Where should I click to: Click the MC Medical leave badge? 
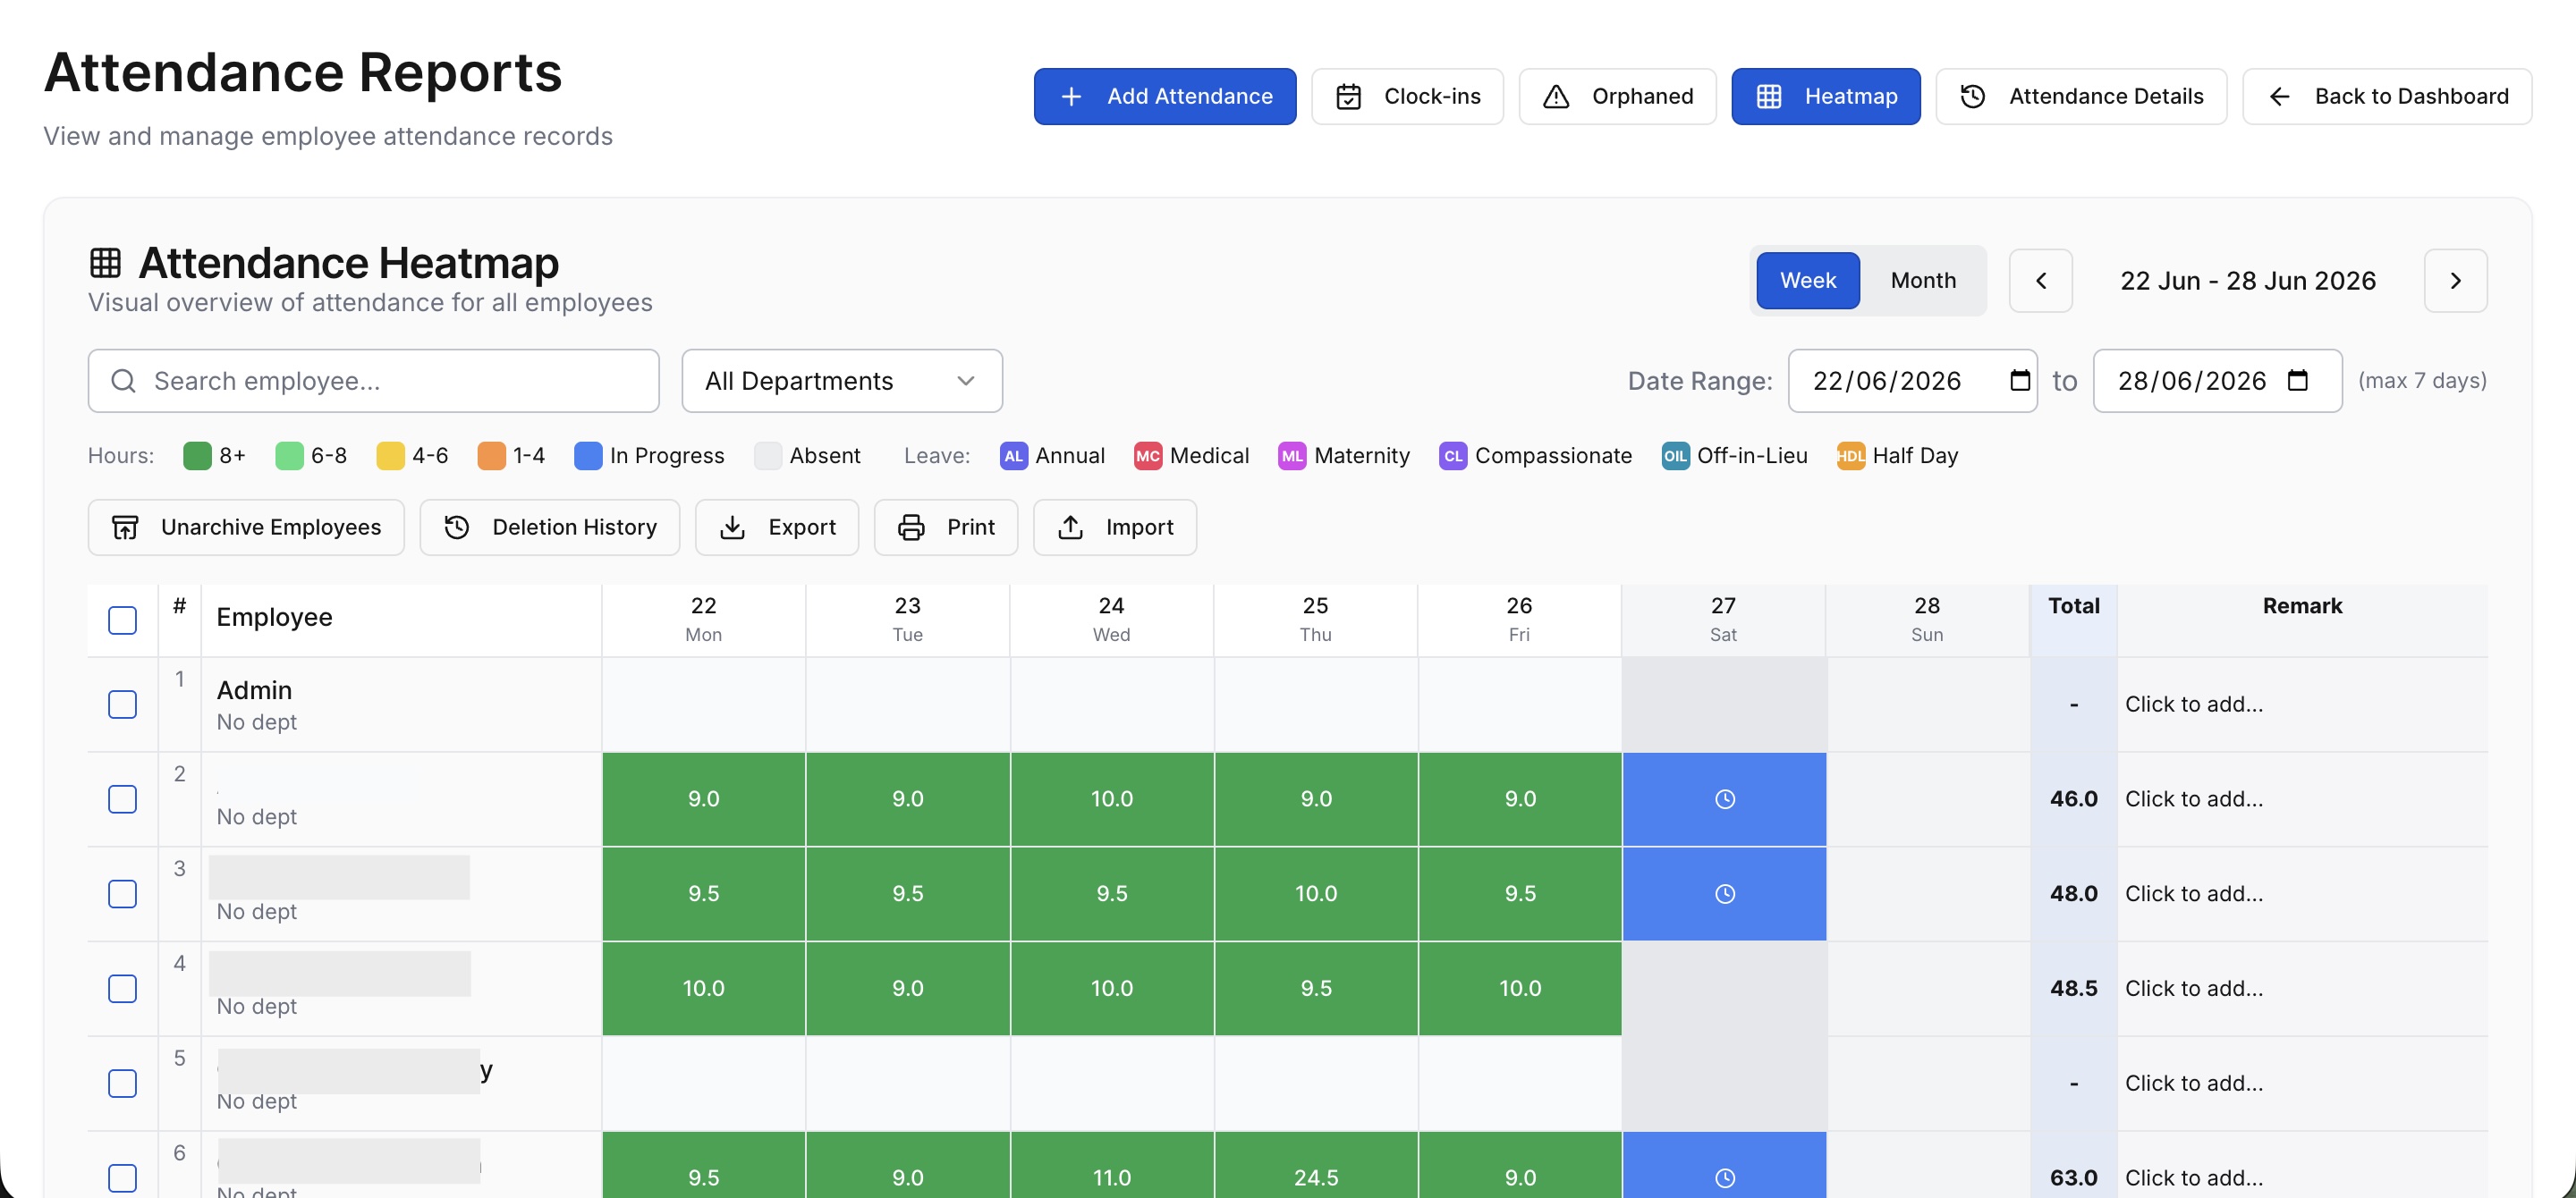1147,456
